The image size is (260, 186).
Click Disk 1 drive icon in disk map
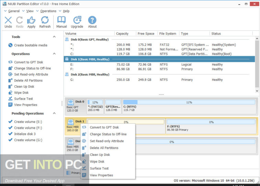pyautogui.click(x=71, y=122)
